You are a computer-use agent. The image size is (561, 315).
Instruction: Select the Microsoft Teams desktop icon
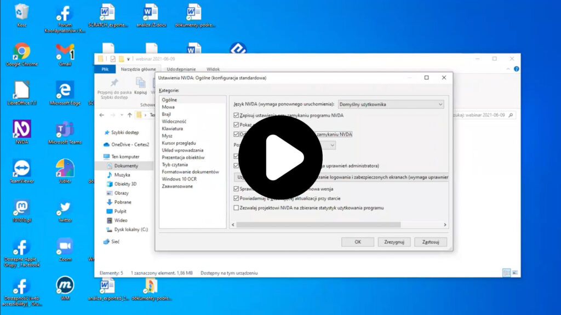pos(65,132)
